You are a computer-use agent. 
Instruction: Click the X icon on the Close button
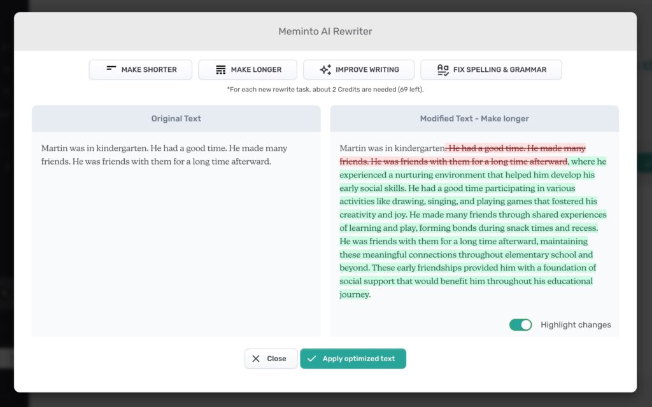pos(256,359)
